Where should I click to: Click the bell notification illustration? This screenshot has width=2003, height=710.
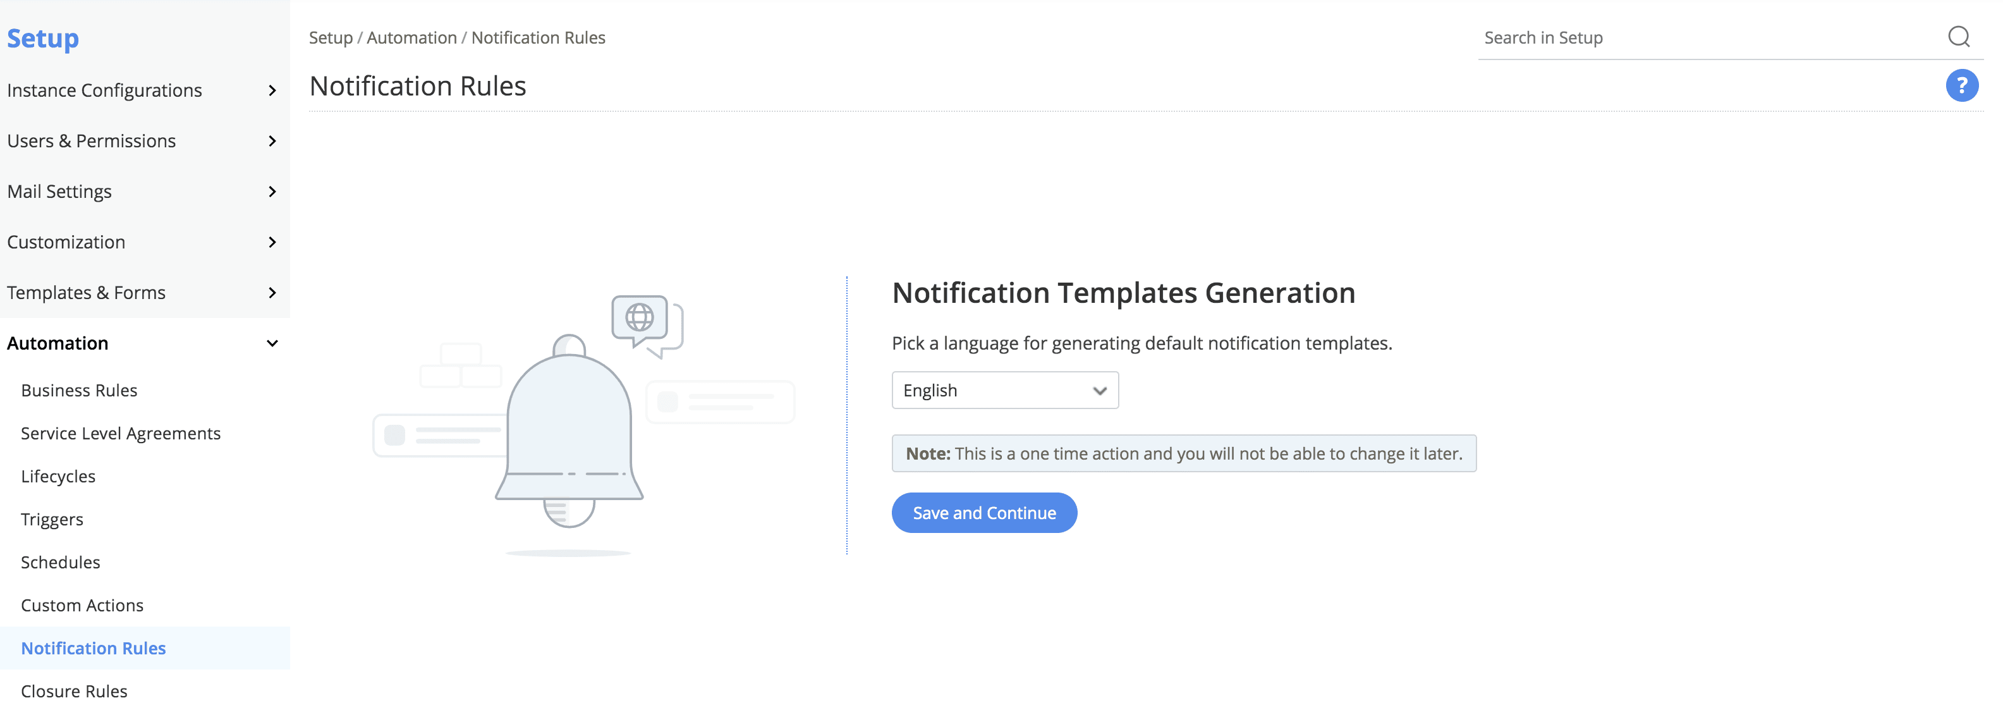pos(569,428)
